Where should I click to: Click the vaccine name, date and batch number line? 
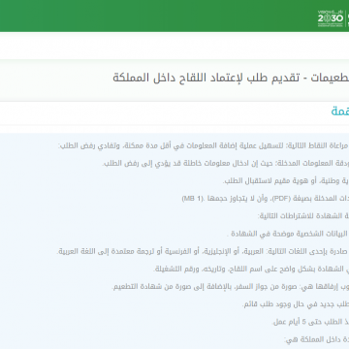(251, 269)
